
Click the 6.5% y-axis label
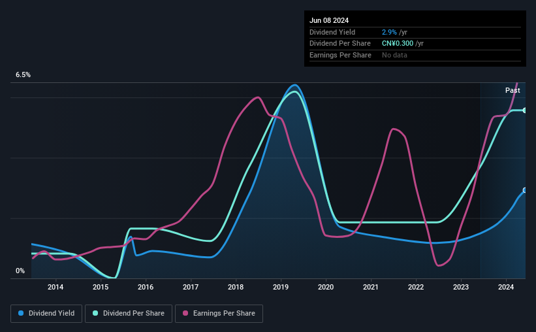23,75
